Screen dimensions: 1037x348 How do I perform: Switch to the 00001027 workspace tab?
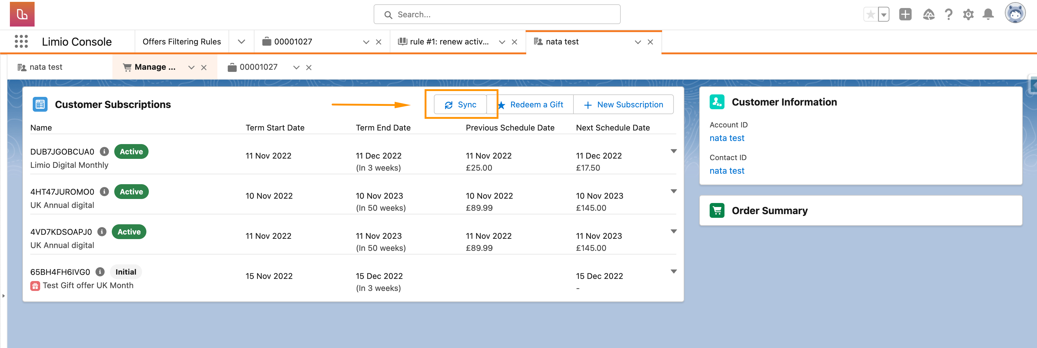(293, 41)
